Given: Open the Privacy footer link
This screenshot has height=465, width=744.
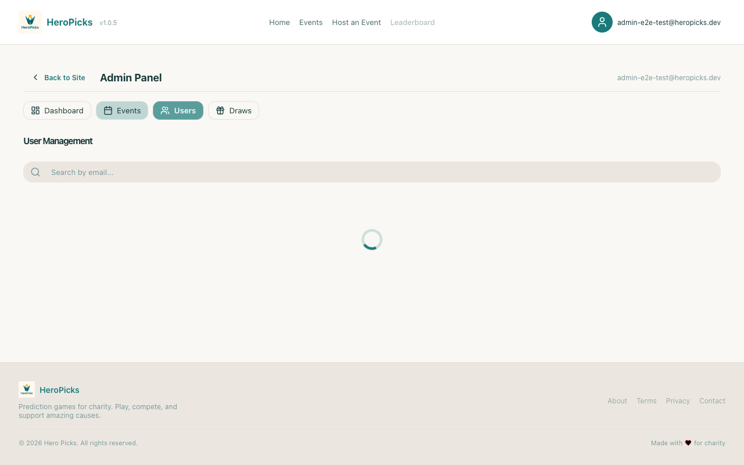Looking at the screenshot, I should tap(678, 401).
